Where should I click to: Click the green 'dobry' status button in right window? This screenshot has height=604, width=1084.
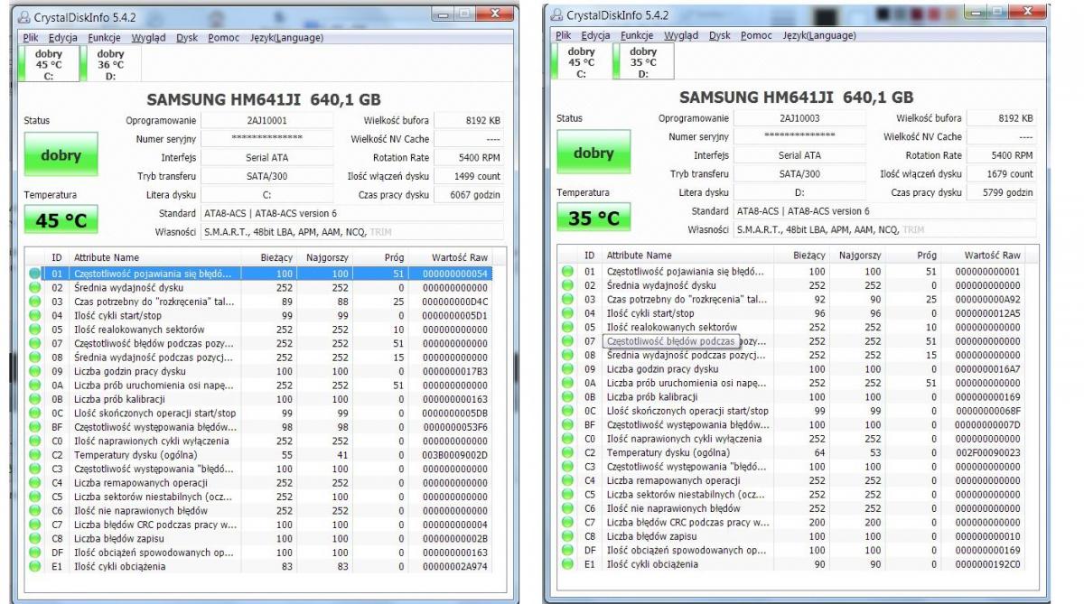click(x=593, y=153)
